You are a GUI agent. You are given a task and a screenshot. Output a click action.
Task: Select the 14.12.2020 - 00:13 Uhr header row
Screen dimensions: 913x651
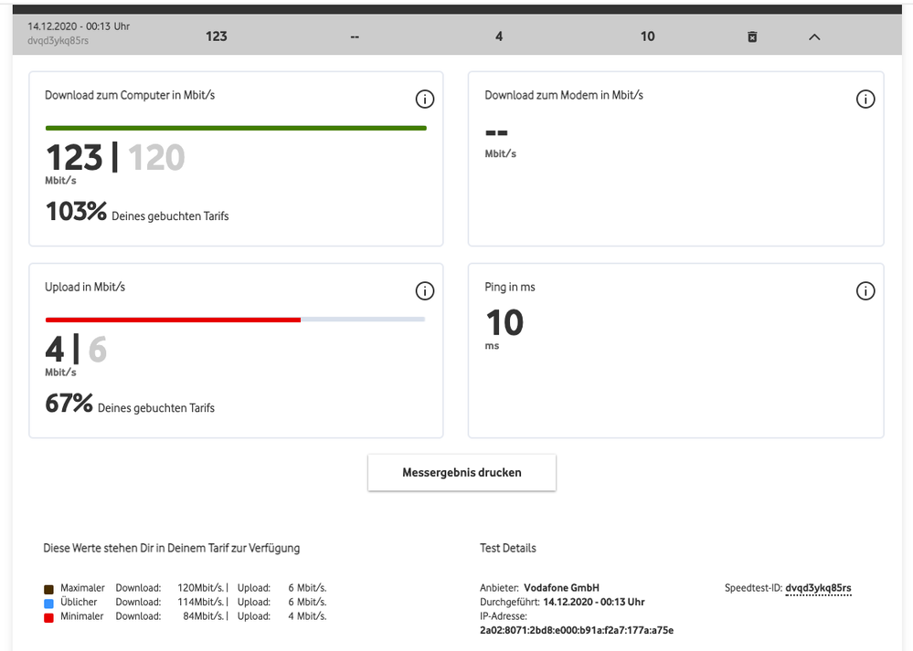tap(457, 35)
